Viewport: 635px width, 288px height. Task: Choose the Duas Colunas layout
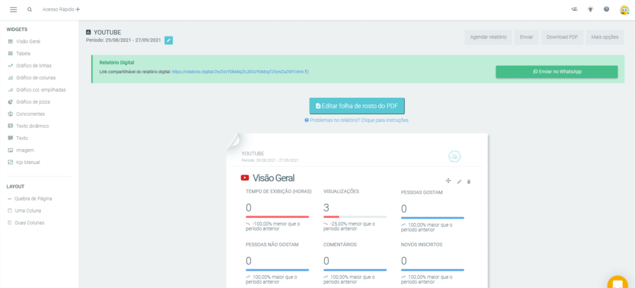coord(26,223)
